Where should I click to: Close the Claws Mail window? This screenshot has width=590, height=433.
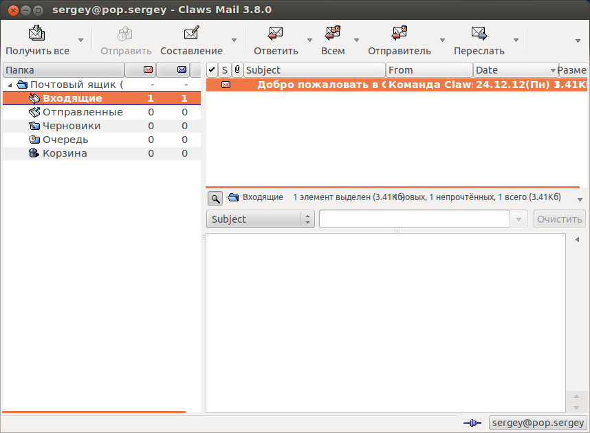click(13, 10)
